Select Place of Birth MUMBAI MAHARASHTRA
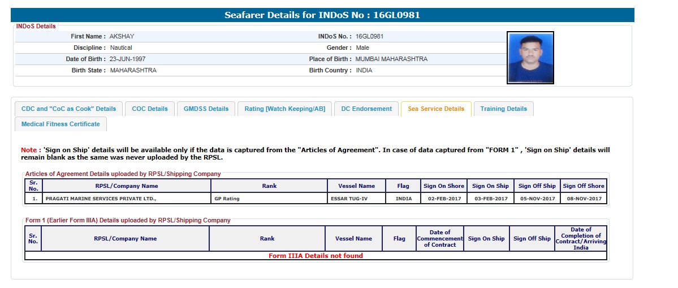The height and width of the screenshot is (288, 678). point(391,59)
